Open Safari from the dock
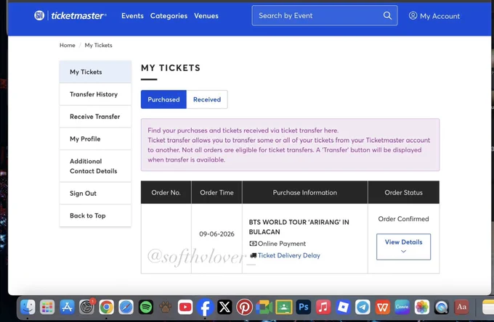 coord(126,307)
